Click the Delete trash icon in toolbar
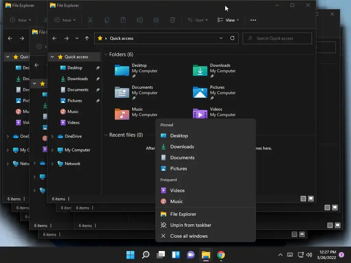 [173, 20]
